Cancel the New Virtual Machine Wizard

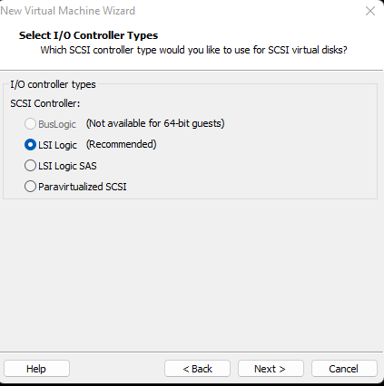[x=344, y=369]
